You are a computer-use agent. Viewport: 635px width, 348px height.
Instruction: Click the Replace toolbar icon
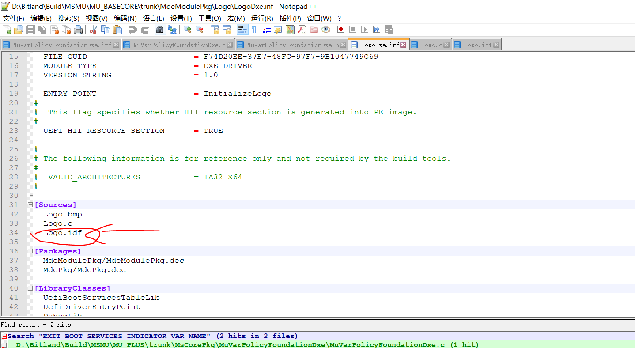tap(172, 30)
